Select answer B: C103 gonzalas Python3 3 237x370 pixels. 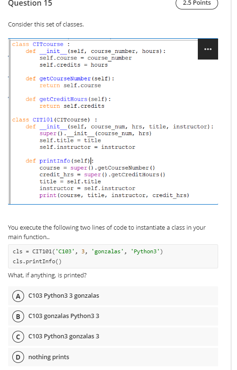(x=113, y=316)
